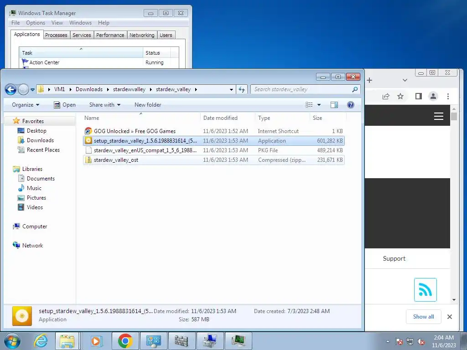Sort by the Size column header

coord(328,118)
